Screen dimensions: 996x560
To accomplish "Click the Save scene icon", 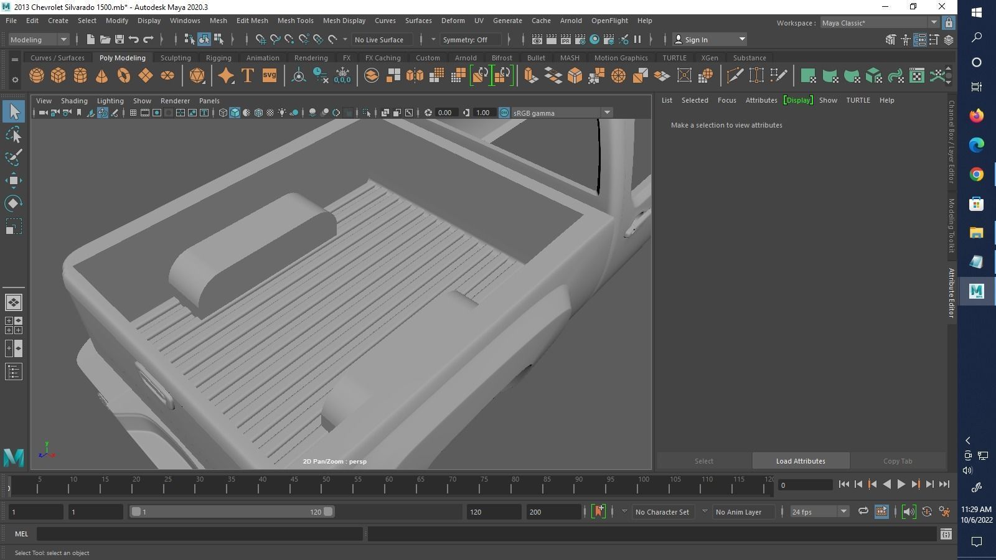I will pos(120,39).
